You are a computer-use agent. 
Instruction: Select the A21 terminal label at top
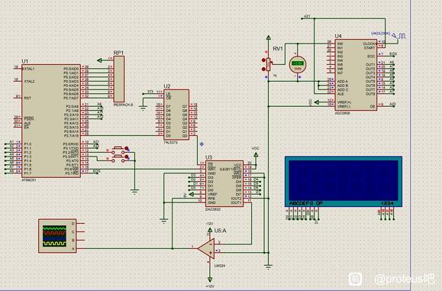coord(307,17)
